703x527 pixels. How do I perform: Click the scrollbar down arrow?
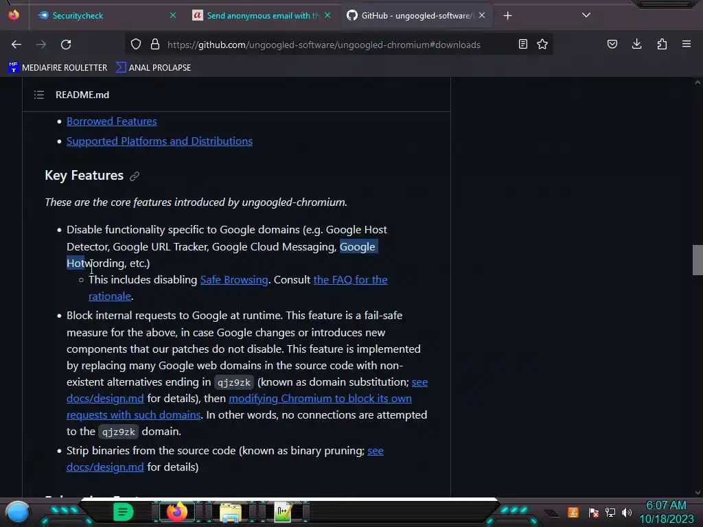(698, 493)
